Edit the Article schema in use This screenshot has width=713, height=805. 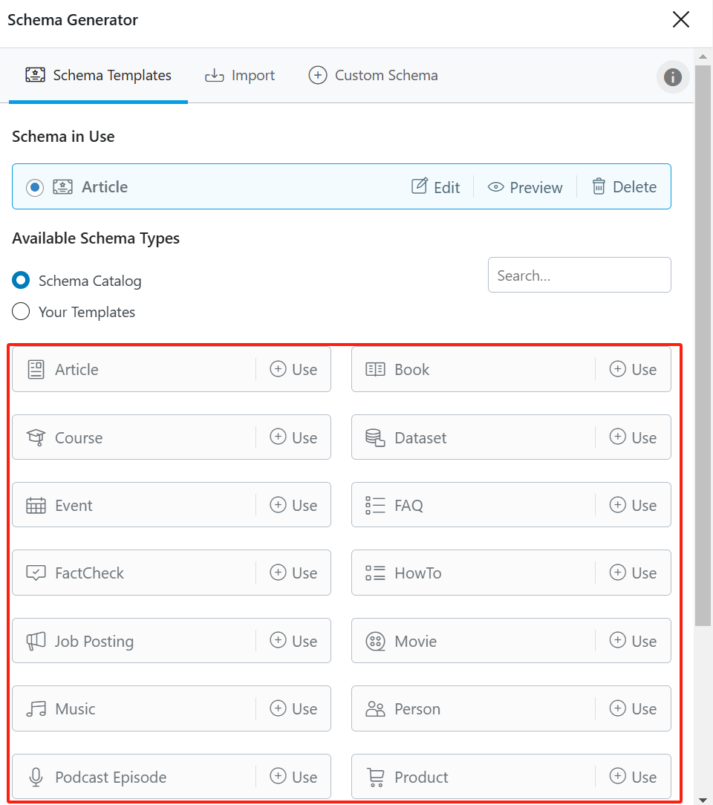435,186
